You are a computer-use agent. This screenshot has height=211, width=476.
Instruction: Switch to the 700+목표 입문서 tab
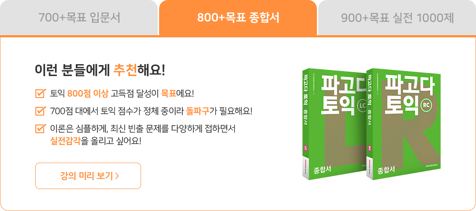[x=79, y=18]
